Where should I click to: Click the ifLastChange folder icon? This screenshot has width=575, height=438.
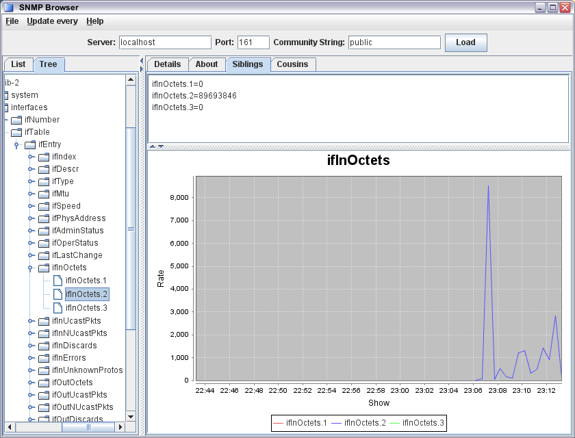coord(44,255)
